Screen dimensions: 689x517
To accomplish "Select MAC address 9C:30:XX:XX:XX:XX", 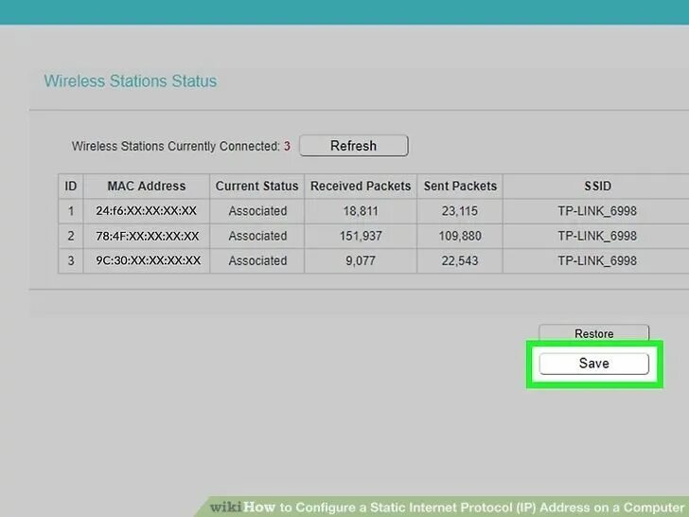I will coord(148,260).
